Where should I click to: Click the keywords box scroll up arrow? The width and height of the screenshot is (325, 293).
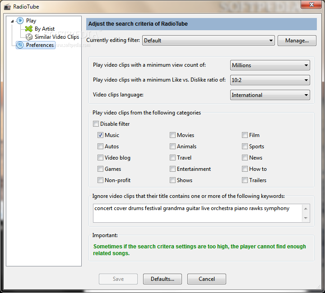pos(306,209)
